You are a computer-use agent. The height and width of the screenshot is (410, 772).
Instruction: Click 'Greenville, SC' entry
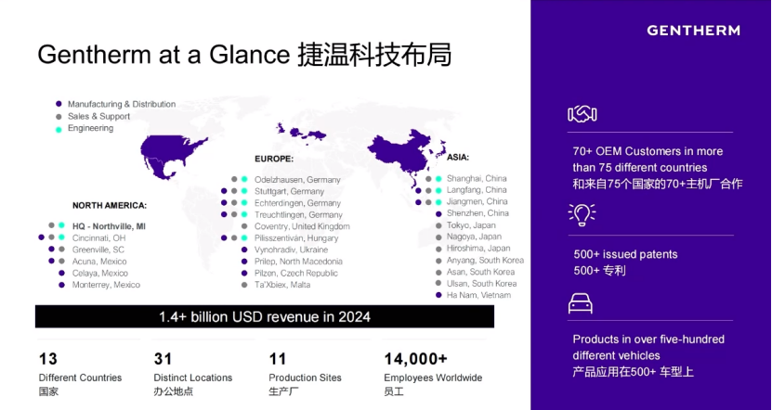pos(98,250)
